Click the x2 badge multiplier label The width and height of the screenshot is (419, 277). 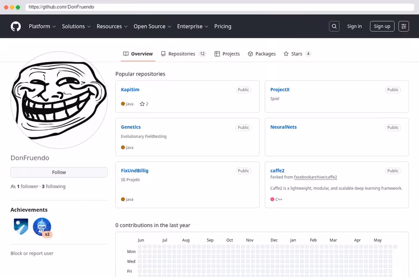pos(47,234)
